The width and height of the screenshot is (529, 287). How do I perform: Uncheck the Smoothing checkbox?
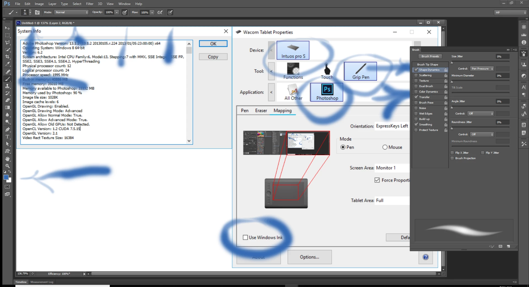[x=416, y=125]
